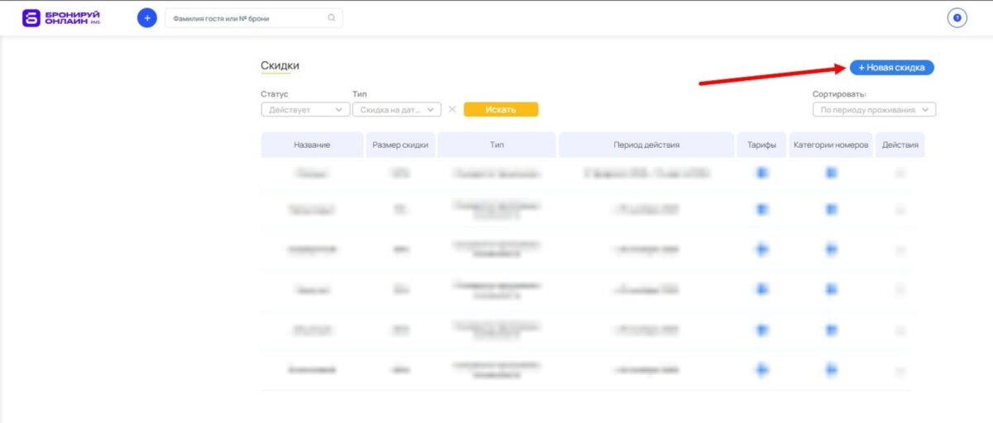The image size is (993, 423).
Task: Expand the Сортировать dropdown
Action: point(874,110)
